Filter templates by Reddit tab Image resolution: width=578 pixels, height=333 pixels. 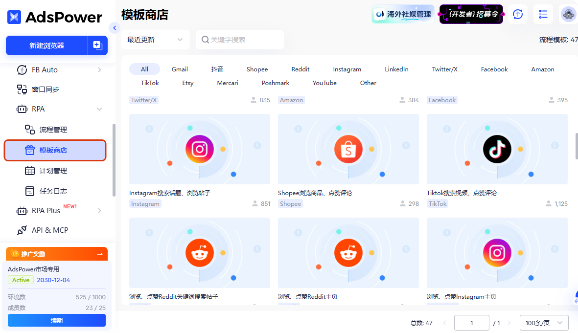coord(300,69)
